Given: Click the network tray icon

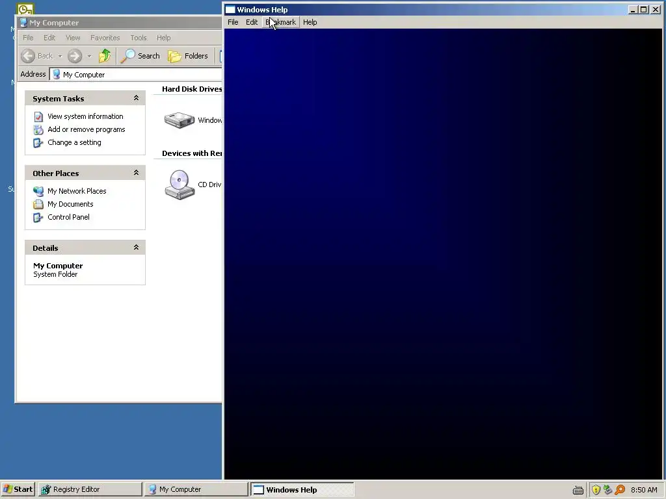Looking at the screenshot, I should [607, 490].
